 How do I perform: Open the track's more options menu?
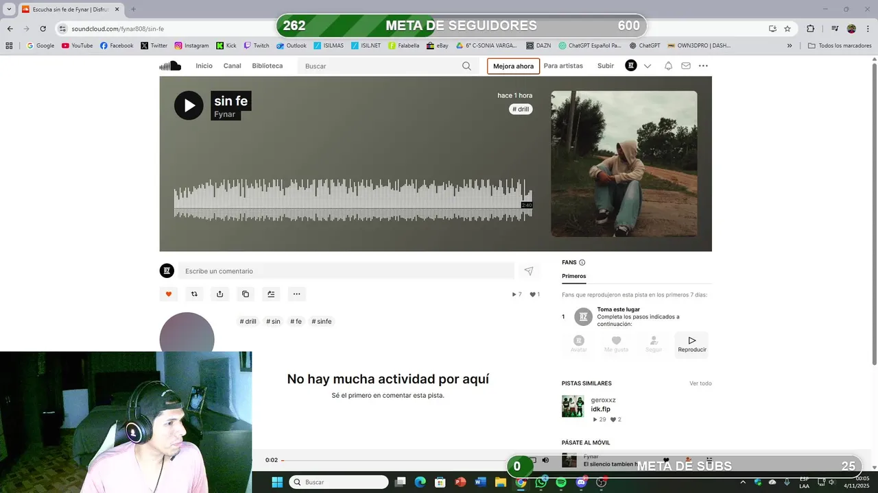click(296, 294)
